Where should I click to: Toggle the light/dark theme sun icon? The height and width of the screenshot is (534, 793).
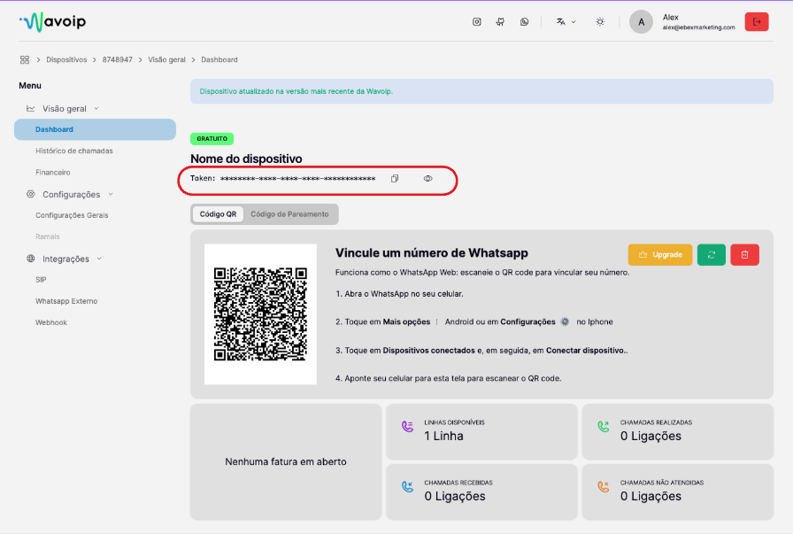600,22
